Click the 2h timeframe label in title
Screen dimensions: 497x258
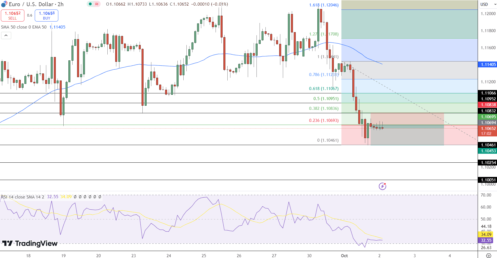click(61, 4)
